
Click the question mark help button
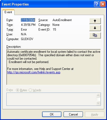(97, 4)
